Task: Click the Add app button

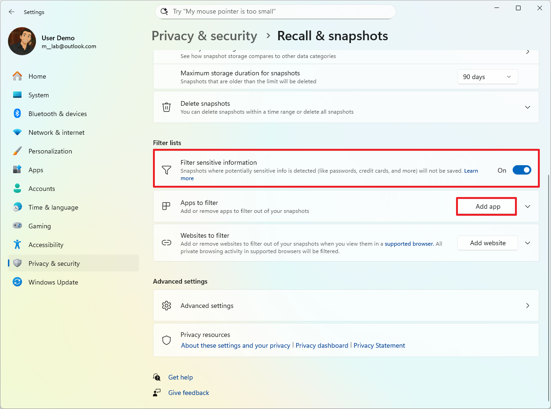Action: (487, 206)
